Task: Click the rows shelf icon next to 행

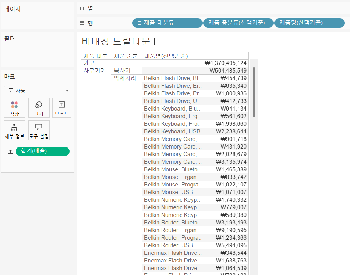Action: coord(82,23)
